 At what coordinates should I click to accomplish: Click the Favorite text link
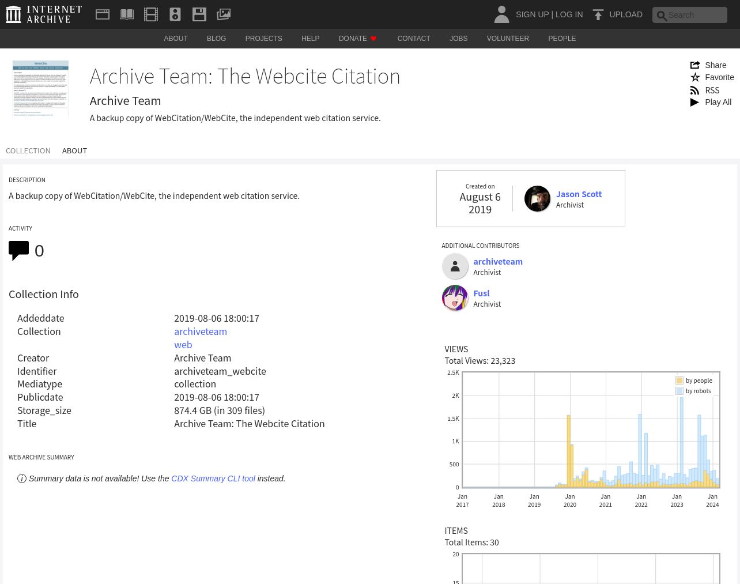(x=719, y=77)
